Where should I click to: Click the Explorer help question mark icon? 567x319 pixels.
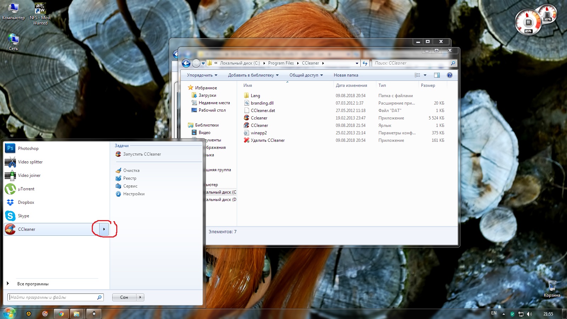(450, 75)
